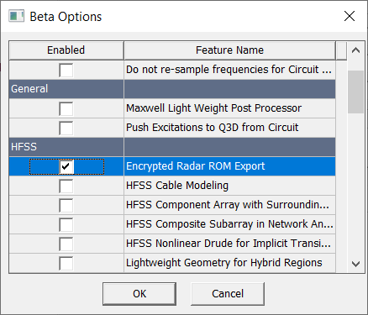
Task: Select 'Do not re-sample frequencies for Circuit ...' text
Action: (229, 70)
